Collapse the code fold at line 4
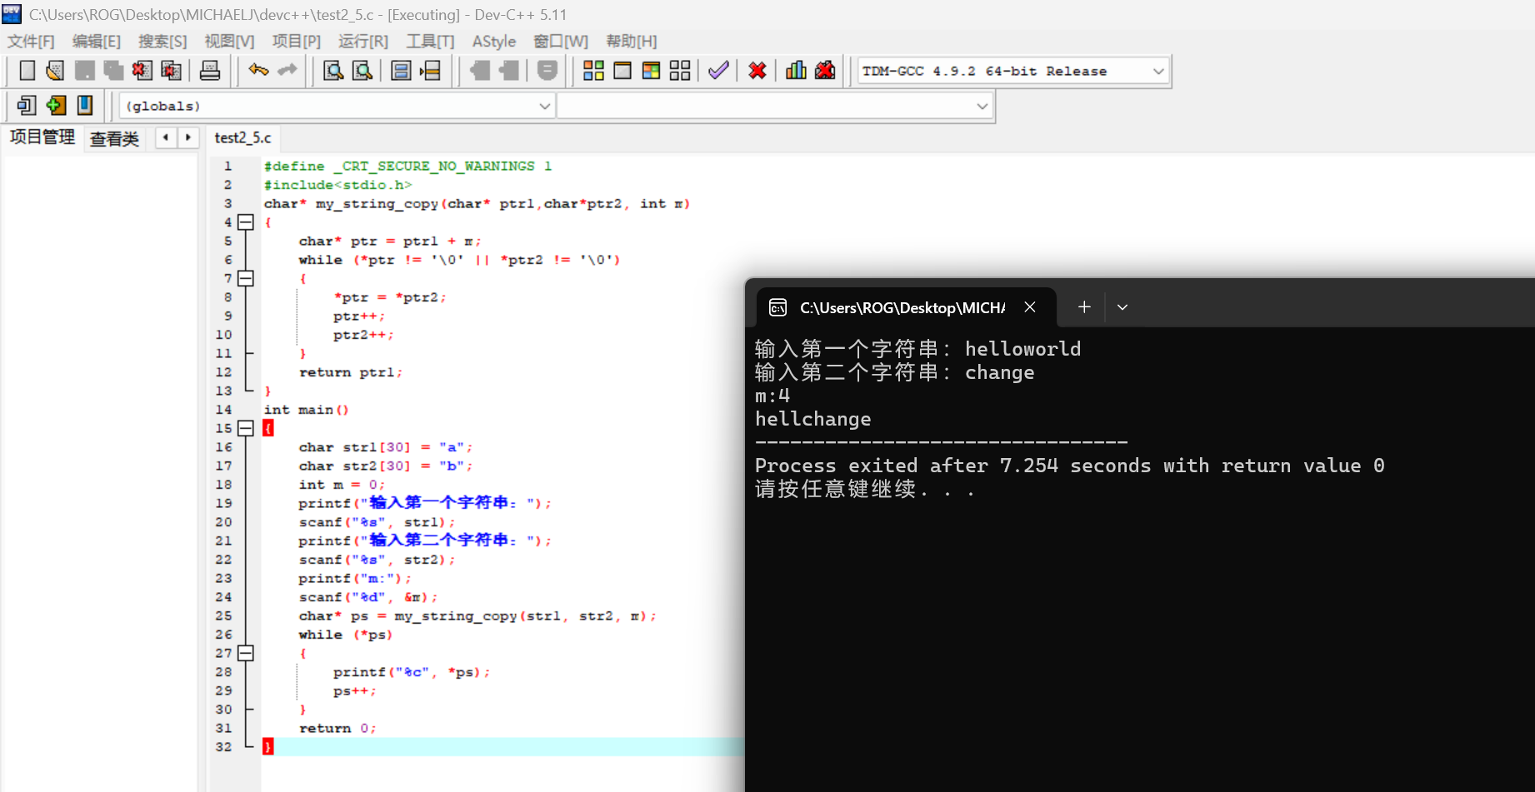The height and width of the screenshot is (792, 1535). tap(246, 222)
